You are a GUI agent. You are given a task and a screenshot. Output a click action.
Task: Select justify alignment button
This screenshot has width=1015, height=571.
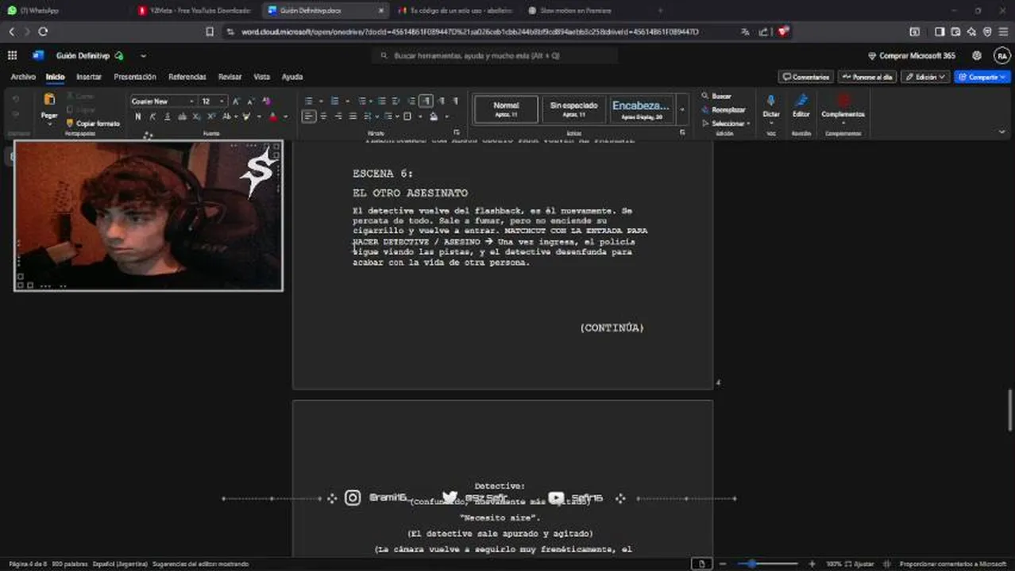tap(353, 116)
